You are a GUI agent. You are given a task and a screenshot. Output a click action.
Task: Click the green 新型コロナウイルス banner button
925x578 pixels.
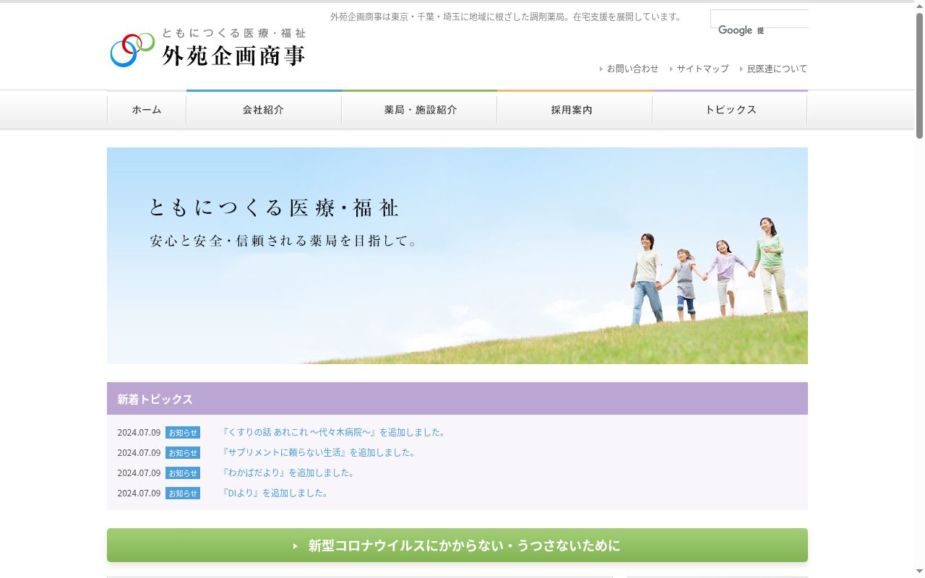[457, 545]
